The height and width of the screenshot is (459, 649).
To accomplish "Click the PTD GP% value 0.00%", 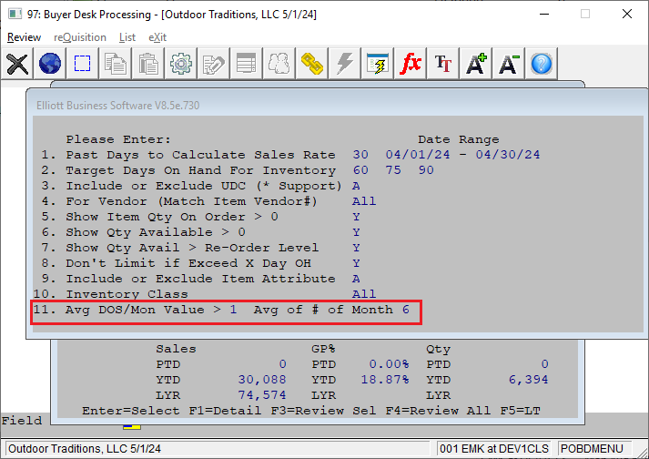I will 389,364.
